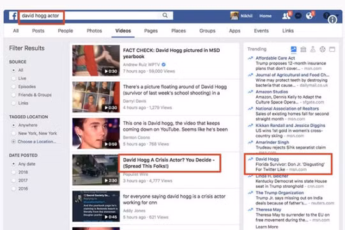Open Journal of Agricultural and Food trend
This screenshot has height=230, width=345.
(292, 75)
